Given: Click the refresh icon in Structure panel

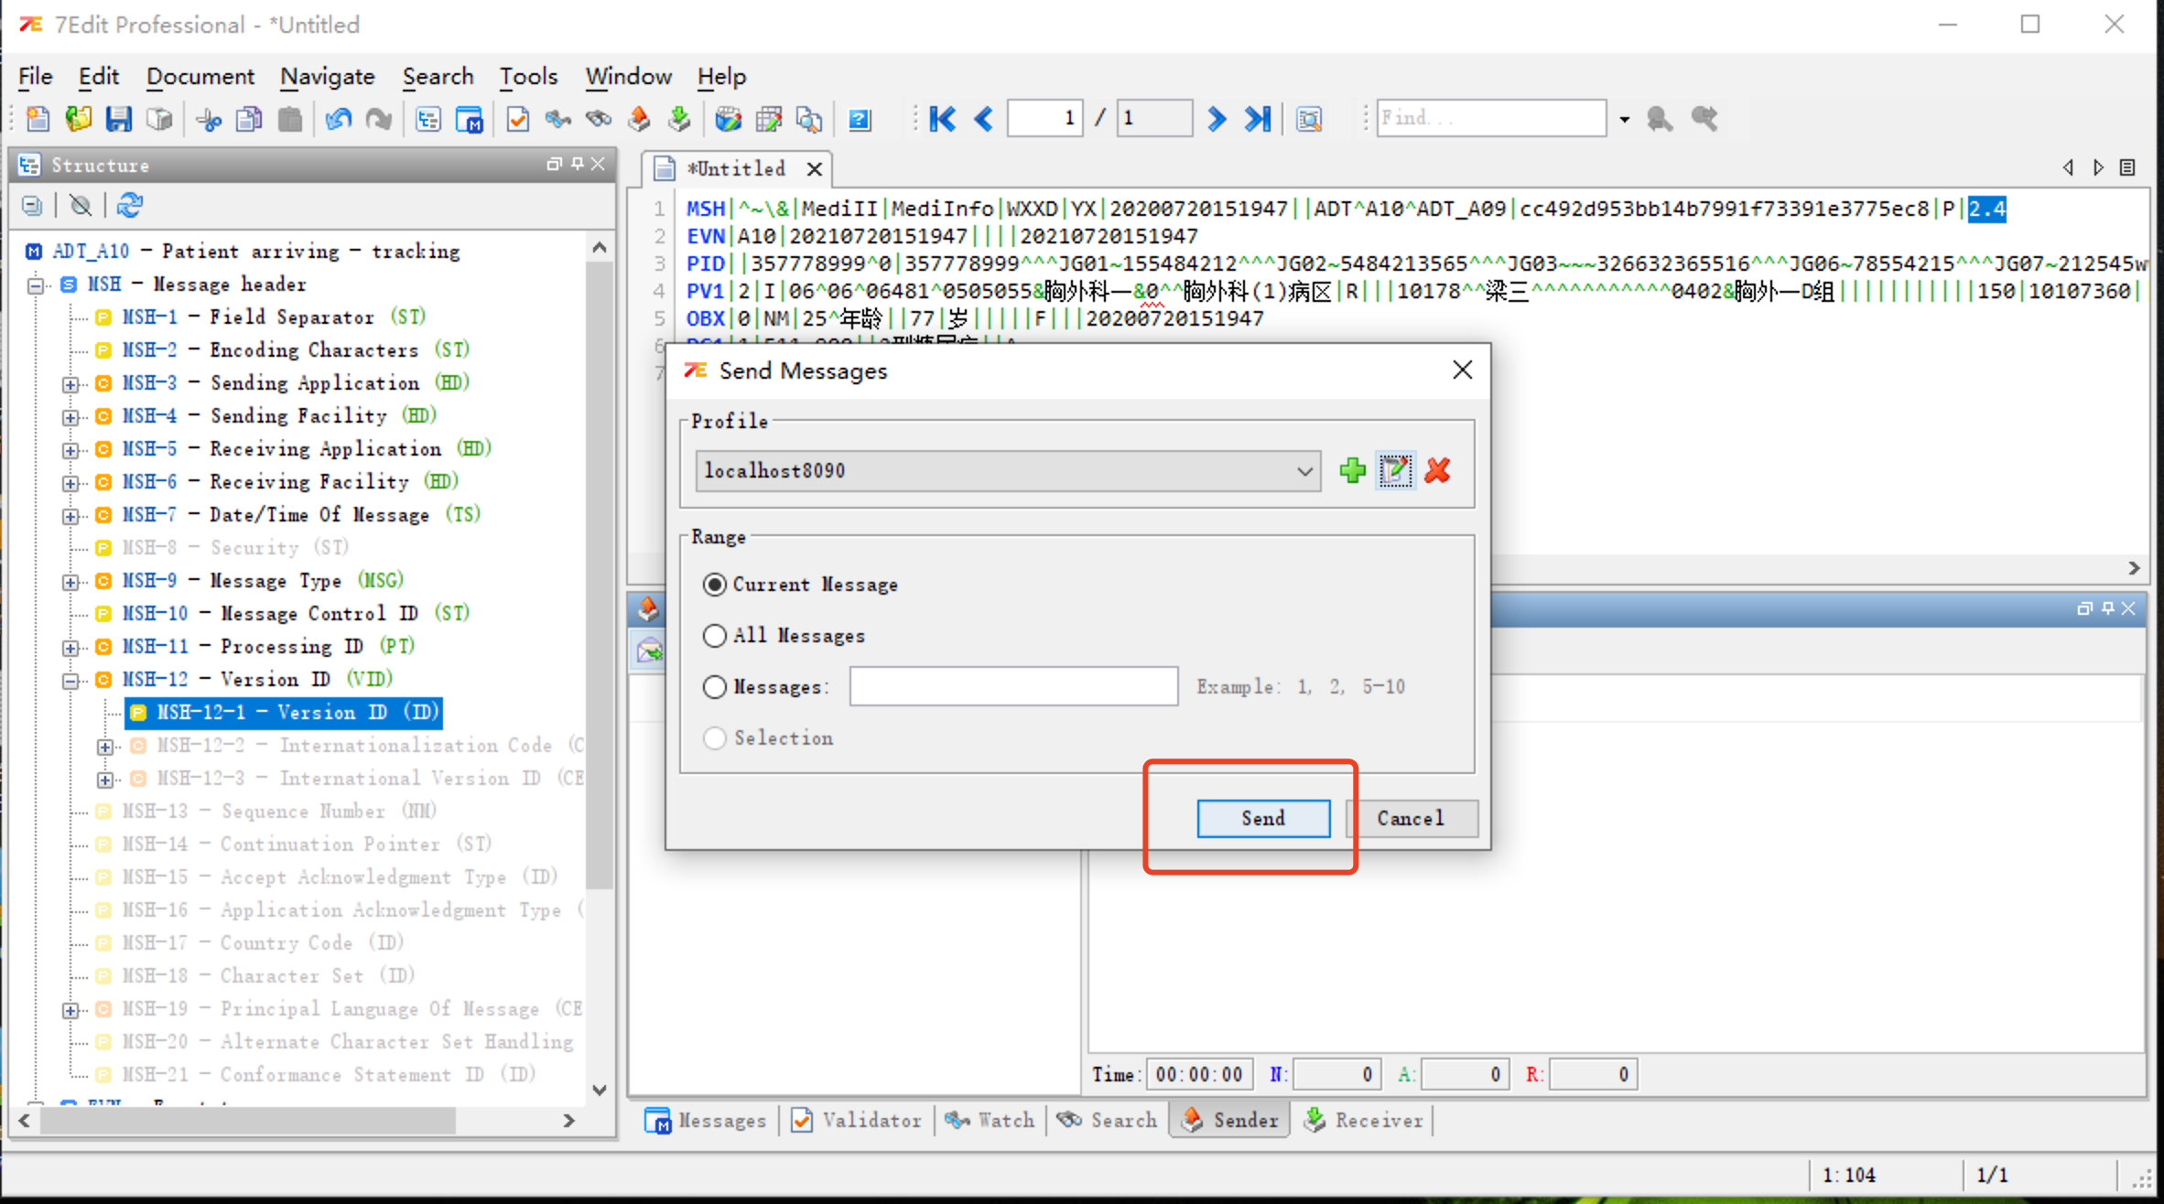Looking at the screenshot, I should (x=129, y=206).
